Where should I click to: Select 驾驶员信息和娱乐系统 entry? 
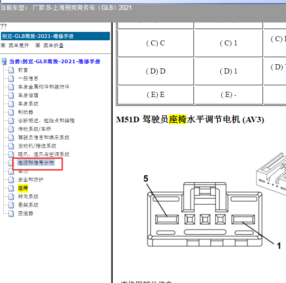(44, 137)
